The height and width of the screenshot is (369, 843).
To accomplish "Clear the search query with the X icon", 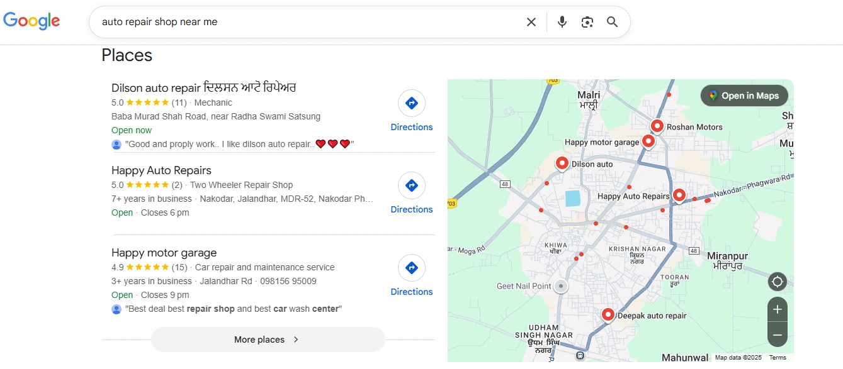I will (531, 21).
